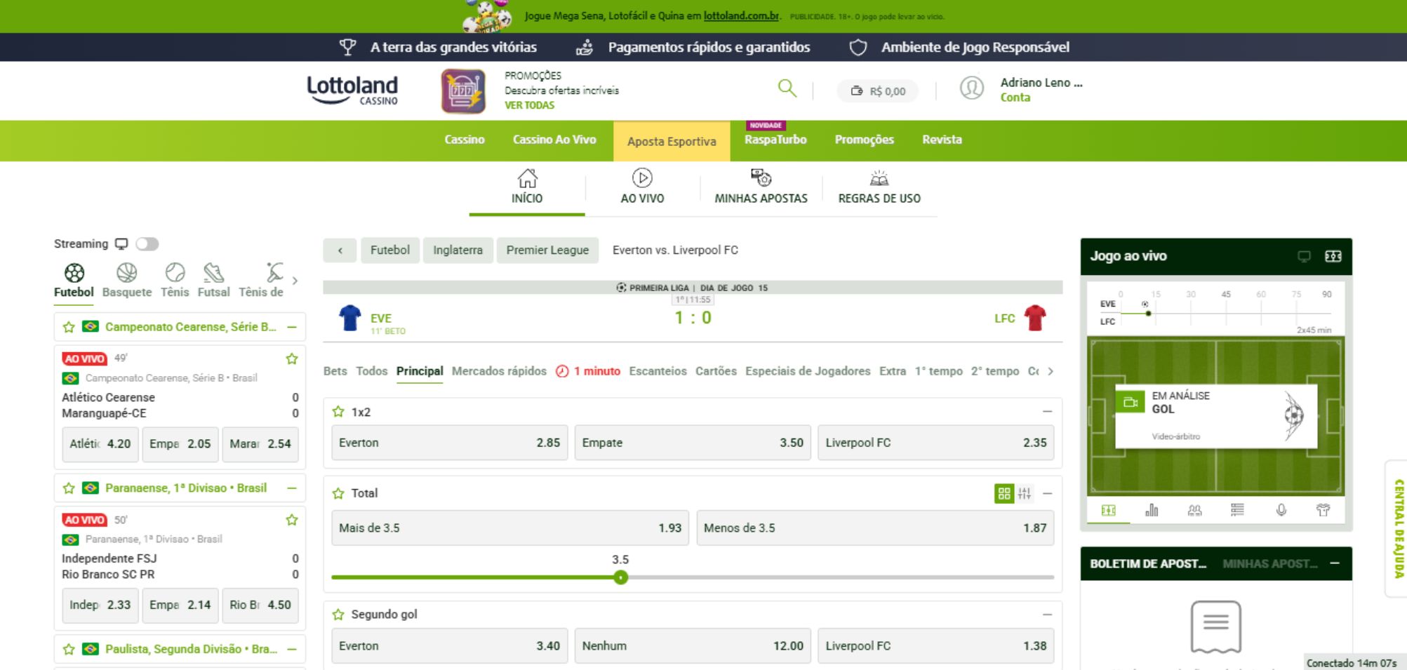Bet on Empate at 3.50
1407x670 pixels.
coord(693,443)
